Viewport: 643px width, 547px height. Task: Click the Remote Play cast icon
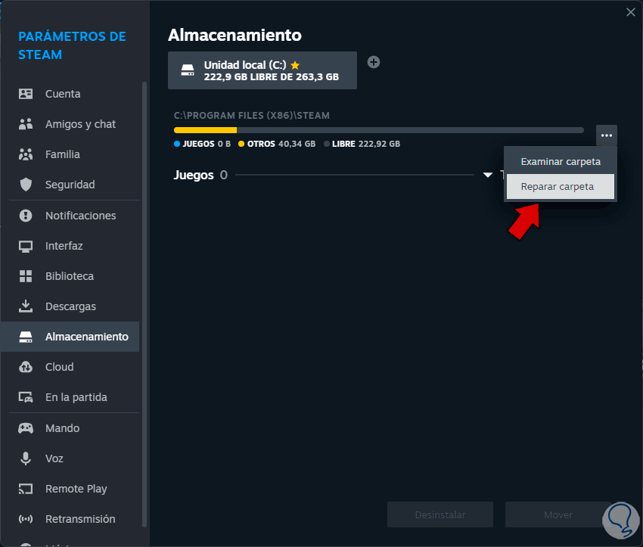26,489
